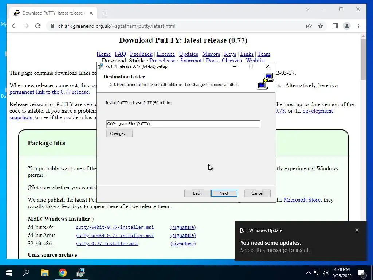Open the FAQ link
The height and width of the screenshot is (280, 373).
tap(120, 54)
